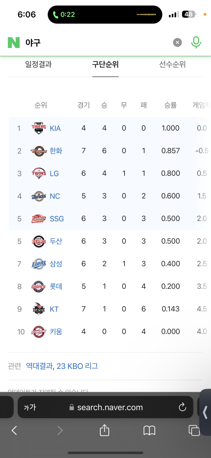Clear the search text with the X icon
The height and width of the screenshot is (458, 211).
[x=178, y=43]
